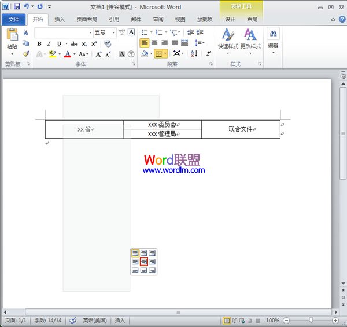Show or hide paragraph marks
Viewport: 347px width, 327px height.
208,53
